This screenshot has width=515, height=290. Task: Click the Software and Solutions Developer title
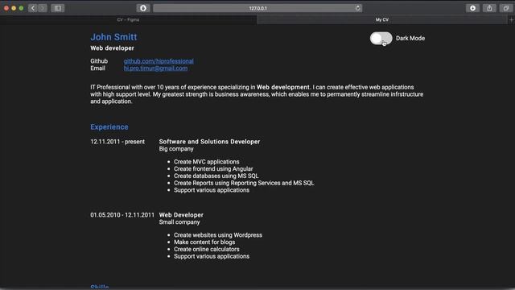coord(209,142)
